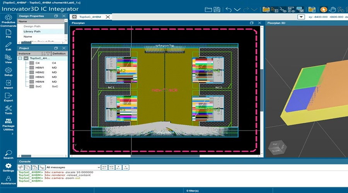Image resolution: width=348 pixels, height=193 pixels.
Task: Select the HBM3 instance in project tree
Action: tap(40, 77)
